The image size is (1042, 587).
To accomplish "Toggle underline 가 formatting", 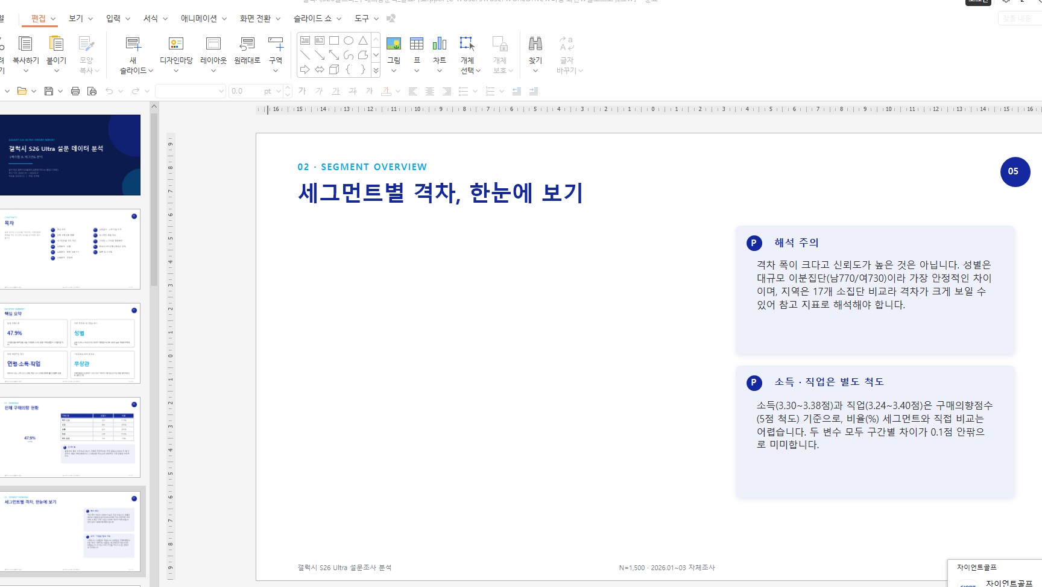I will pos(336,91).
